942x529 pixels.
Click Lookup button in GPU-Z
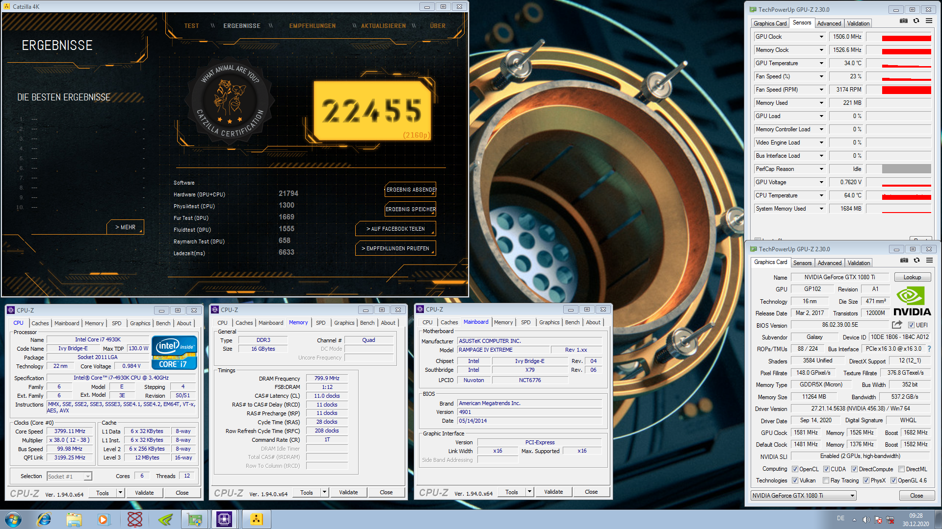(x=912, y=277)
